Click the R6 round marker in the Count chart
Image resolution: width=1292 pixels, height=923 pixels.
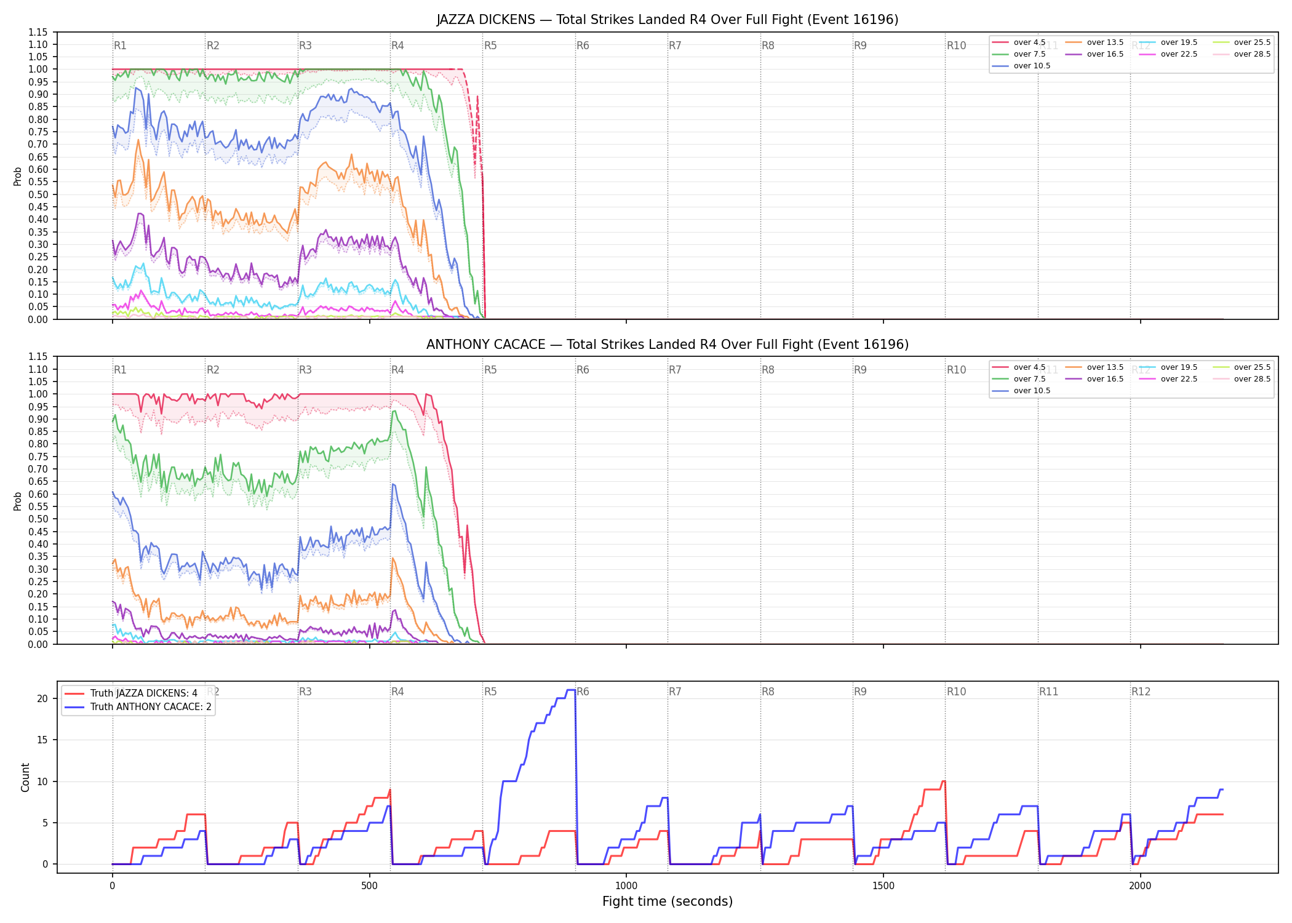click(583, 692)
